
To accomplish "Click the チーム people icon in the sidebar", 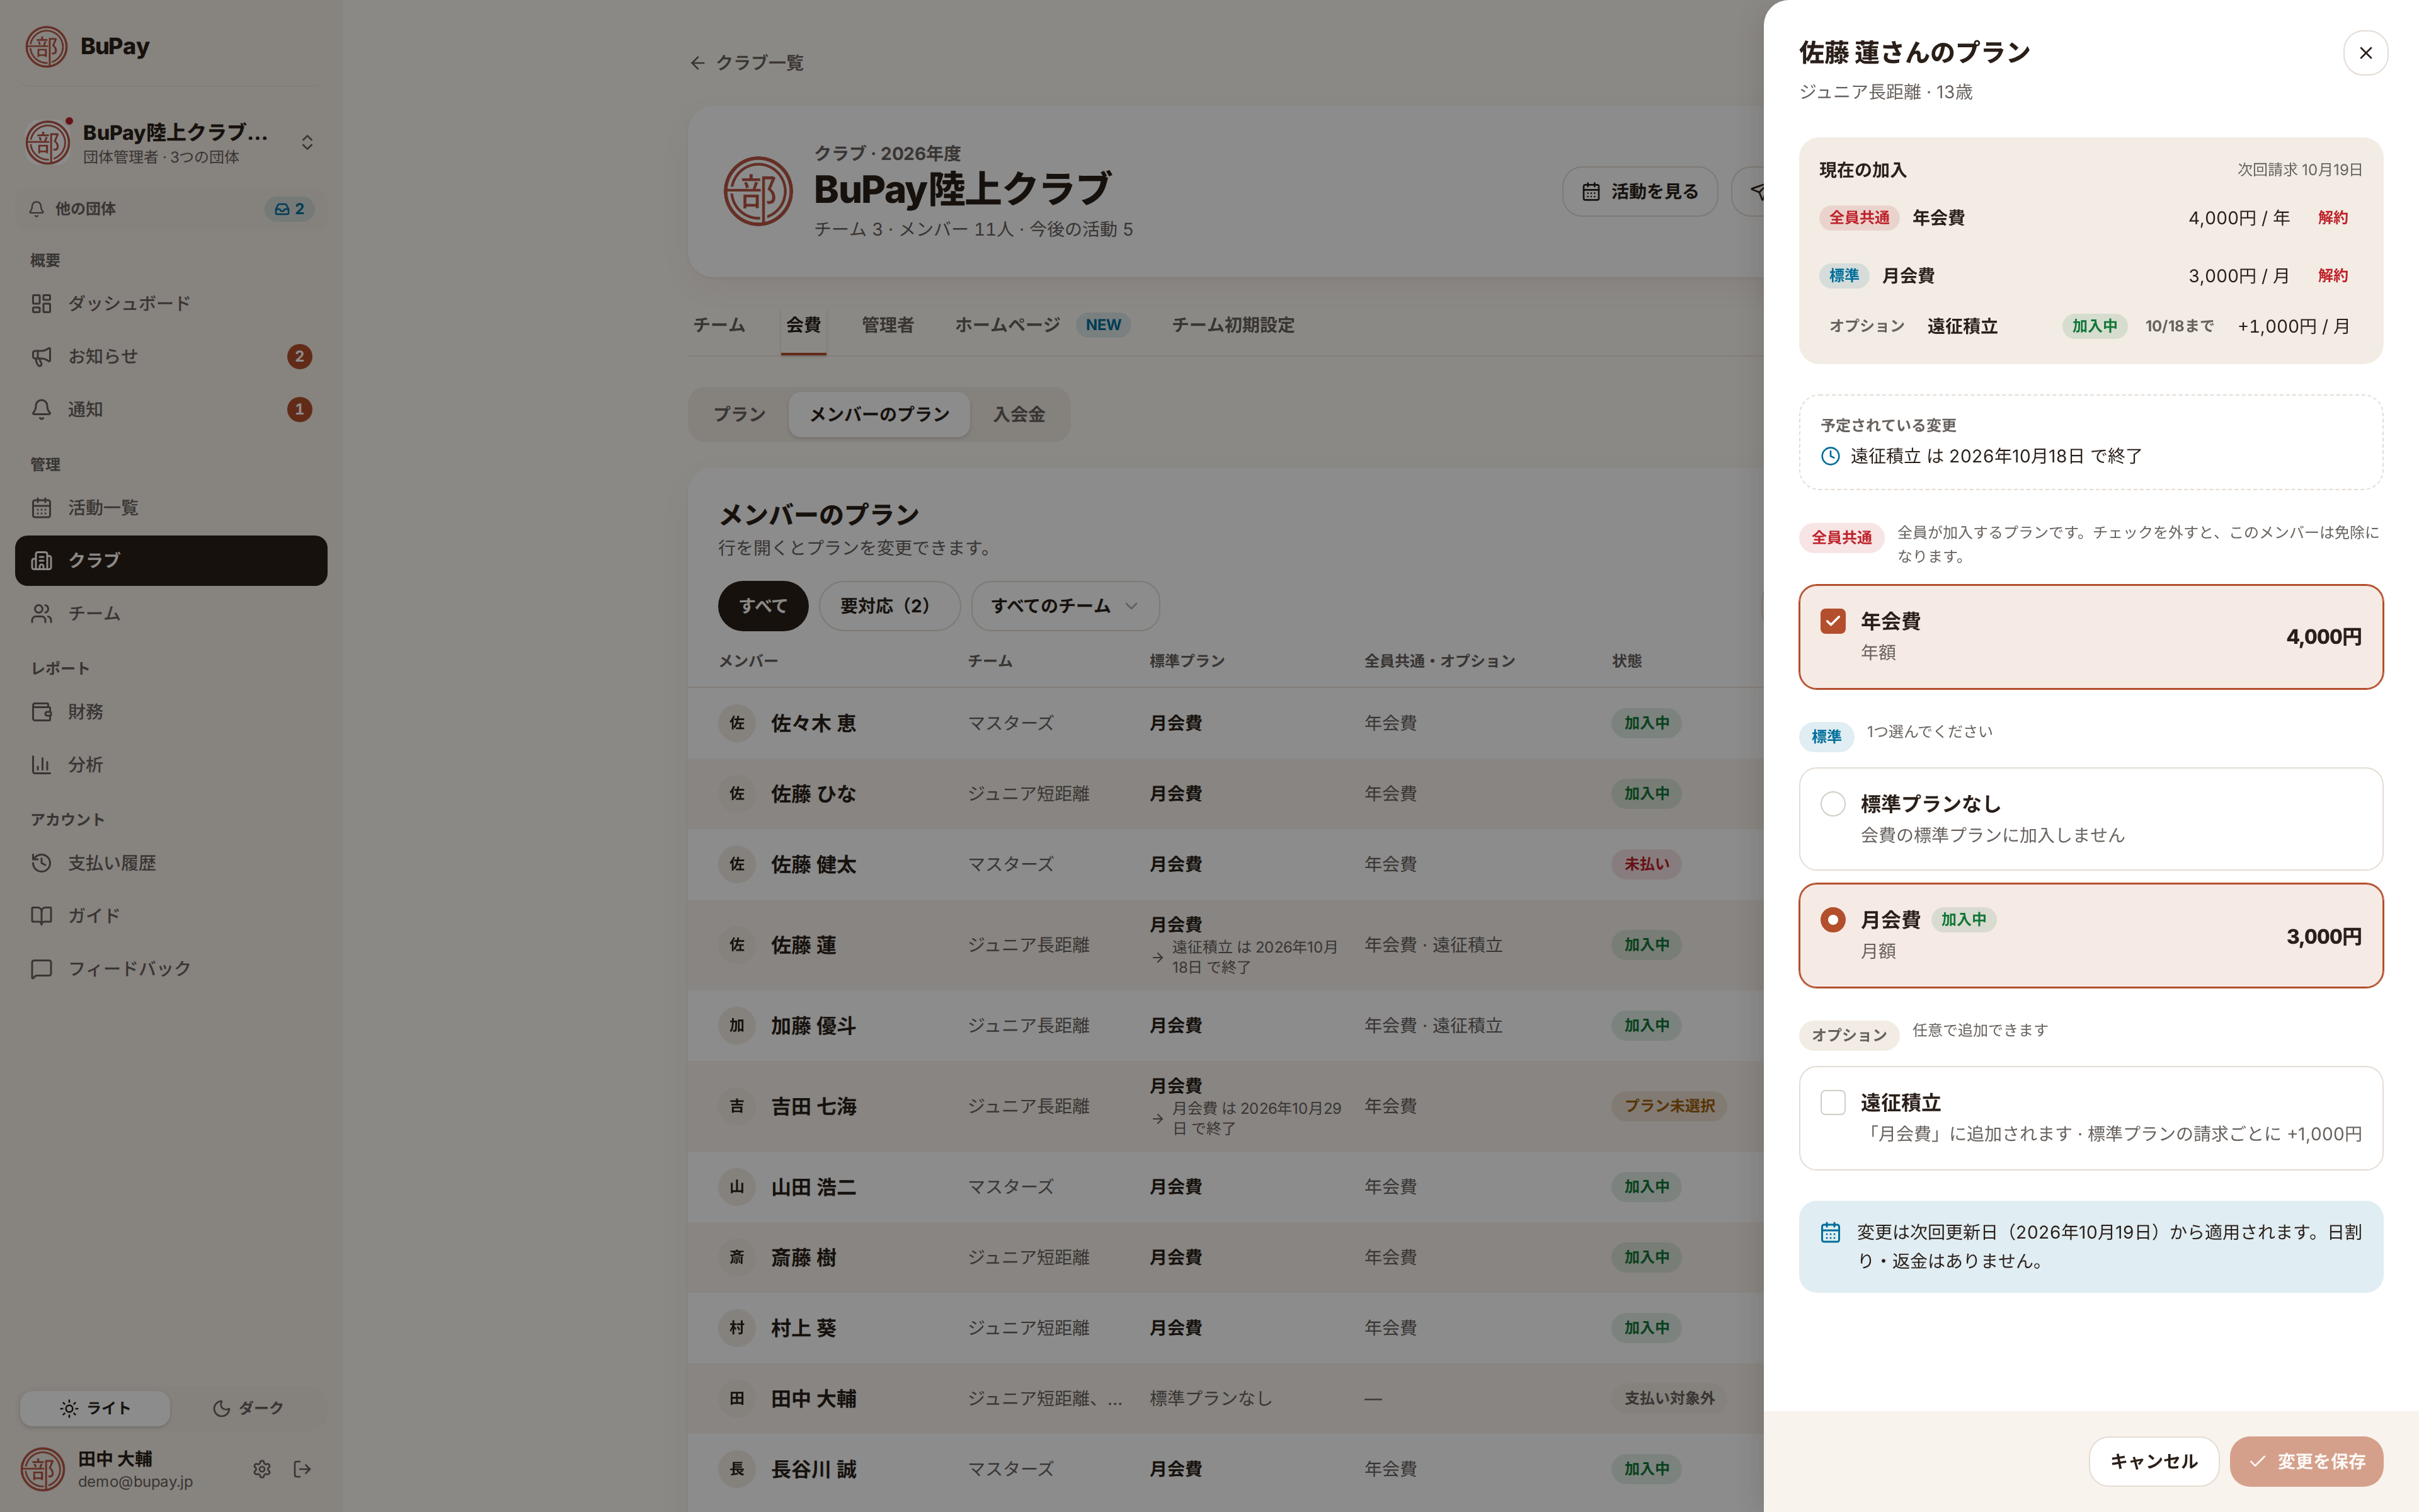I will [x=41, y=613].
